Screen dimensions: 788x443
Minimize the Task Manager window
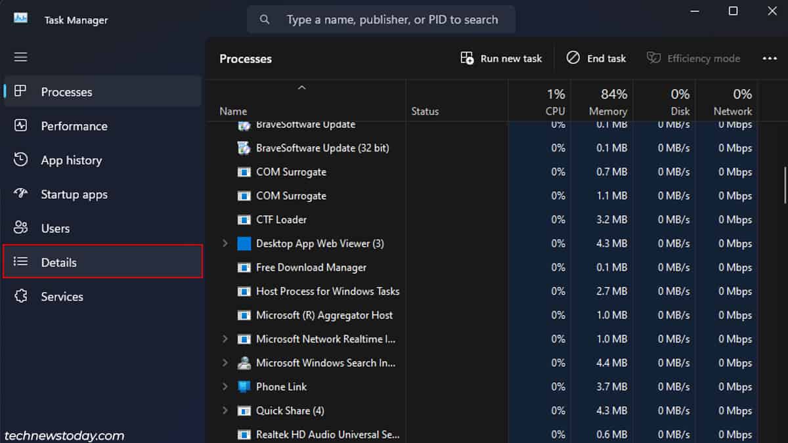tap(695, 11)
